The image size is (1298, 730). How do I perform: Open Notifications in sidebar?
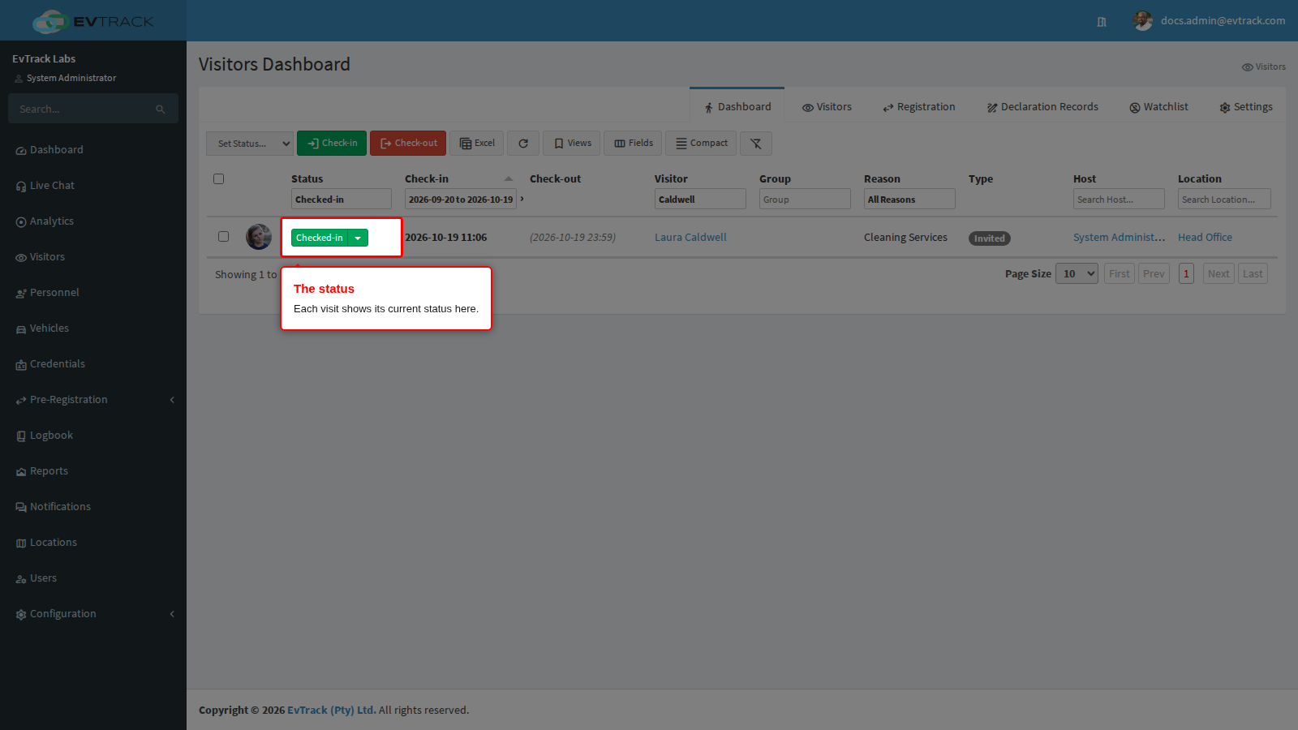60,507
